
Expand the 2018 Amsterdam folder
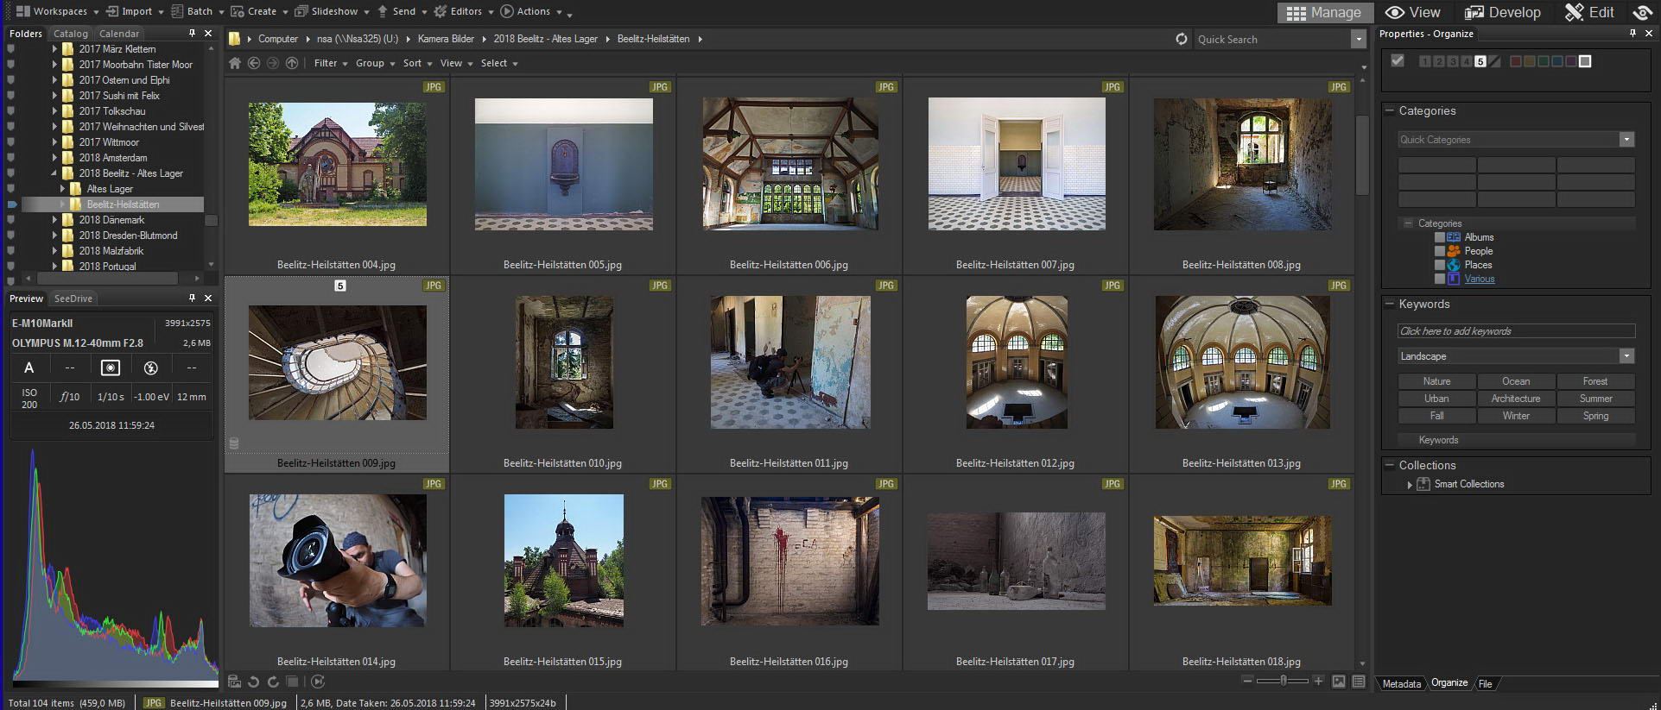[54, 158]
